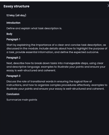Click the "Summarize main points" line
The width and height of the screenshot is (109, 135).
pyautogui.click(x=22, y=100)
